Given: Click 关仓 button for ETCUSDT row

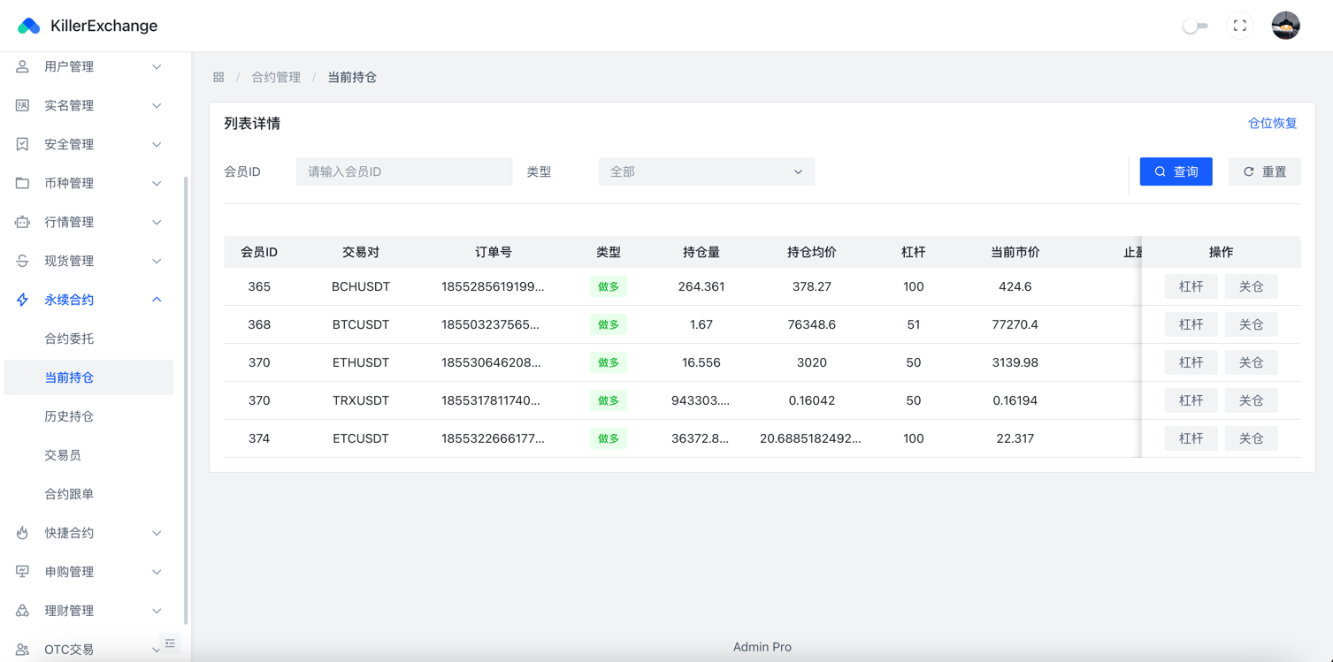Looking at the screenshot, I should (1251, 438).
